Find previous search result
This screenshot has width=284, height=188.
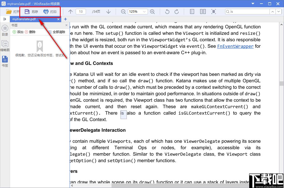click(273, 12)
